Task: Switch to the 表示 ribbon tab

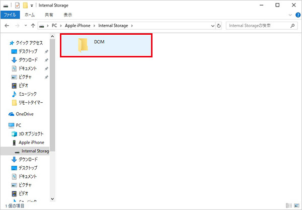Action: (68, 15)
